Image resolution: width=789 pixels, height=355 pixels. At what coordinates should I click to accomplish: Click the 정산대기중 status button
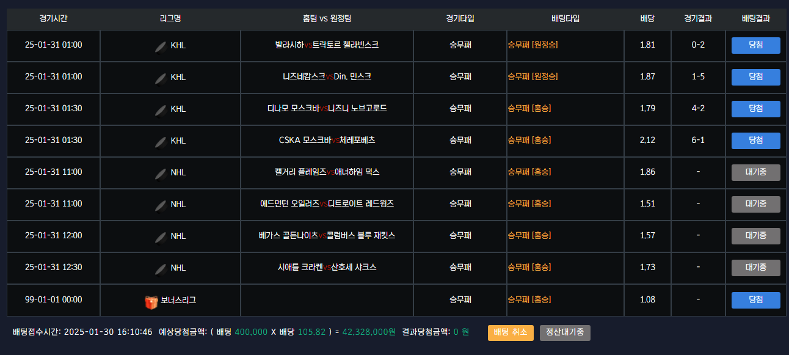click(565, 333)
